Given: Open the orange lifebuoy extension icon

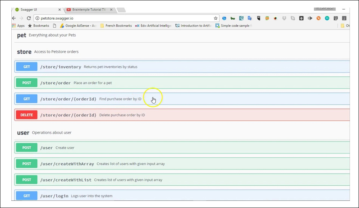Looking at the screenshot, I should click(x=319, y=18).
